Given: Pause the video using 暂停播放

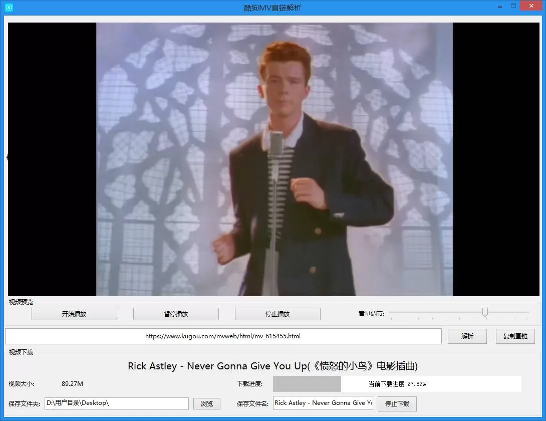Looking at the screenshot, I should click(x=176, y=314).
